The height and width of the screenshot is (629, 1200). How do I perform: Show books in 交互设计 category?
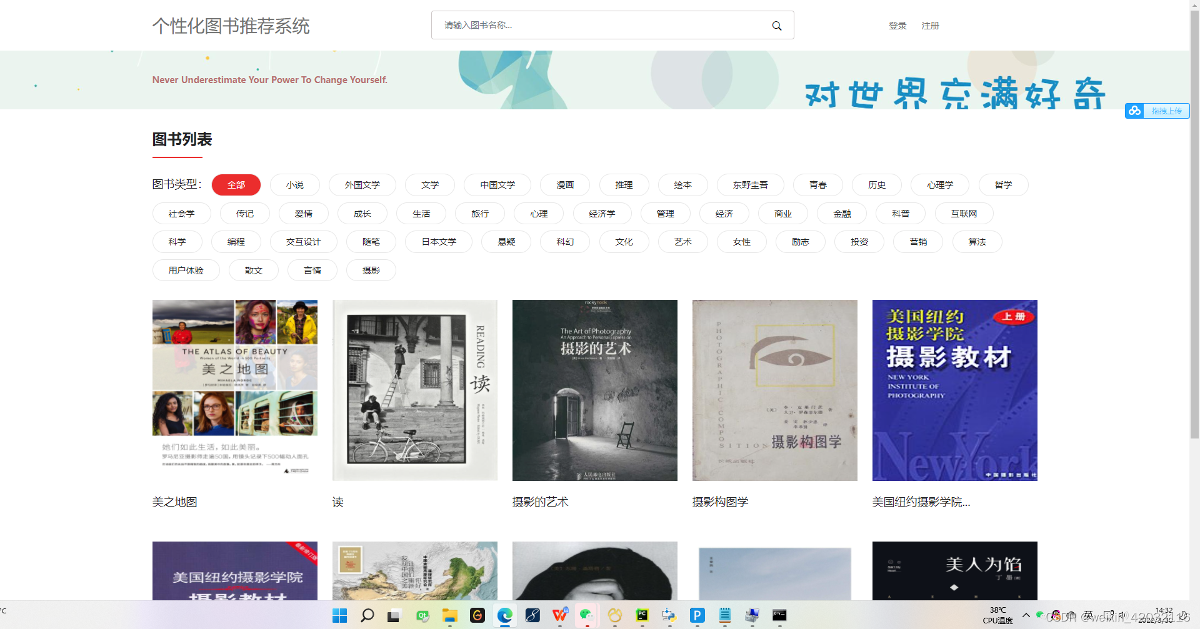[303, 242]
